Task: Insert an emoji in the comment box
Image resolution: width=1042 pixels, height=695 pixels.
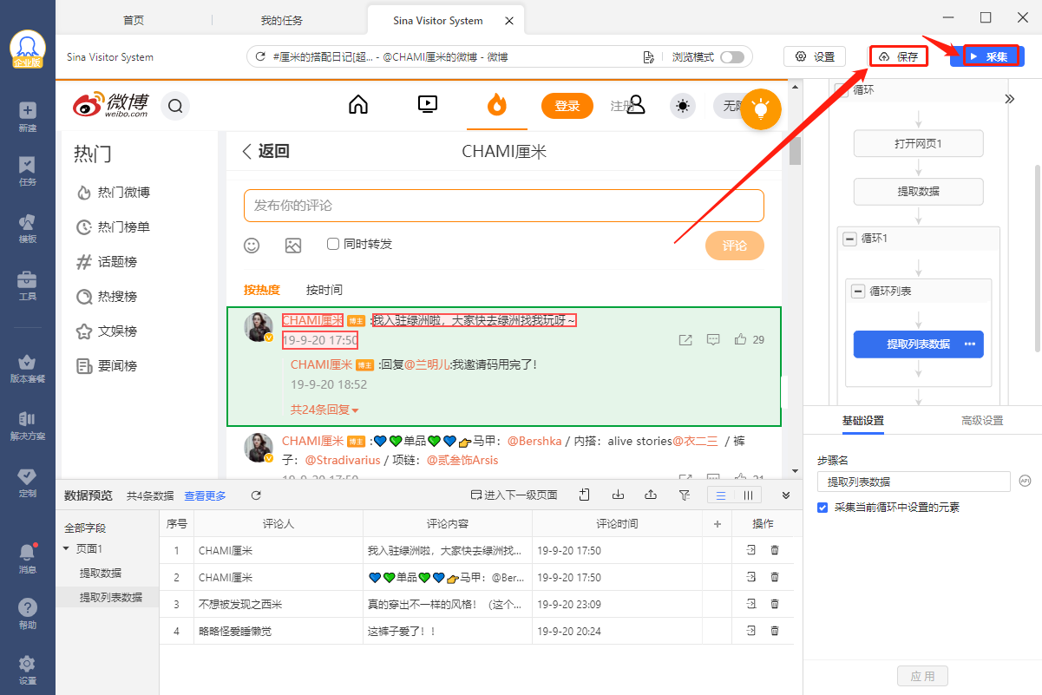Action: 252,246
